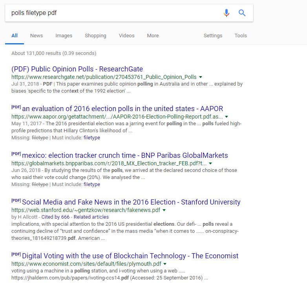Expand dropdown arrow beside ResearchGate URL

tap(201, 77)
